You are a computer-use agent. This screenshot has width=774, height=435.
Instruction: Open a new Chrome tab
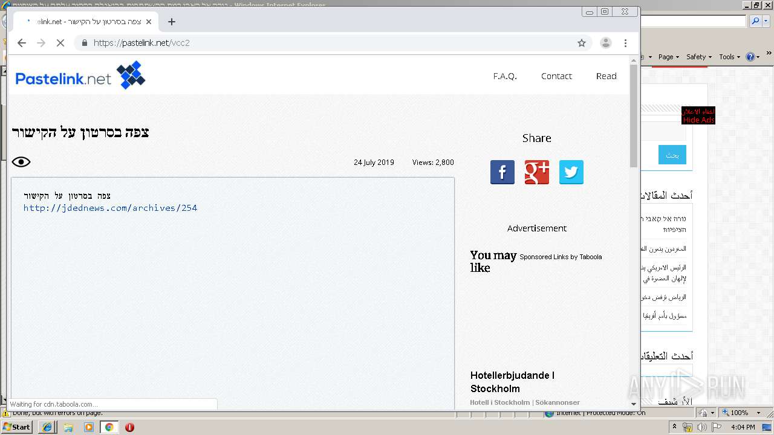172,22
